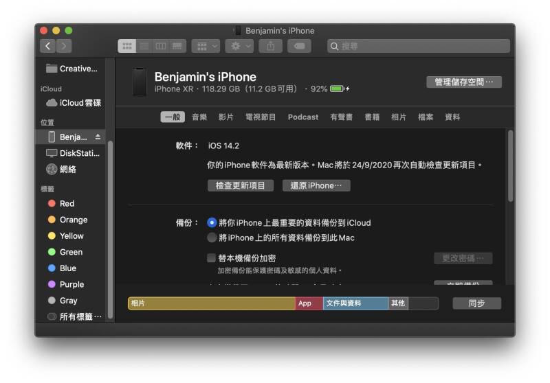The height and width of the screenshot is (383, 550).
Task: Switch to the 書籍 tab
Action: coord(372,117)
